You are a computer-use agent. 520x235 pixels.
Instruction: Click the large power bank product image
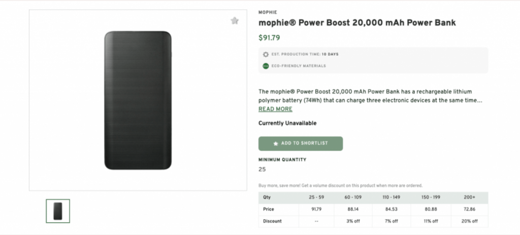[x=137, y=101]
